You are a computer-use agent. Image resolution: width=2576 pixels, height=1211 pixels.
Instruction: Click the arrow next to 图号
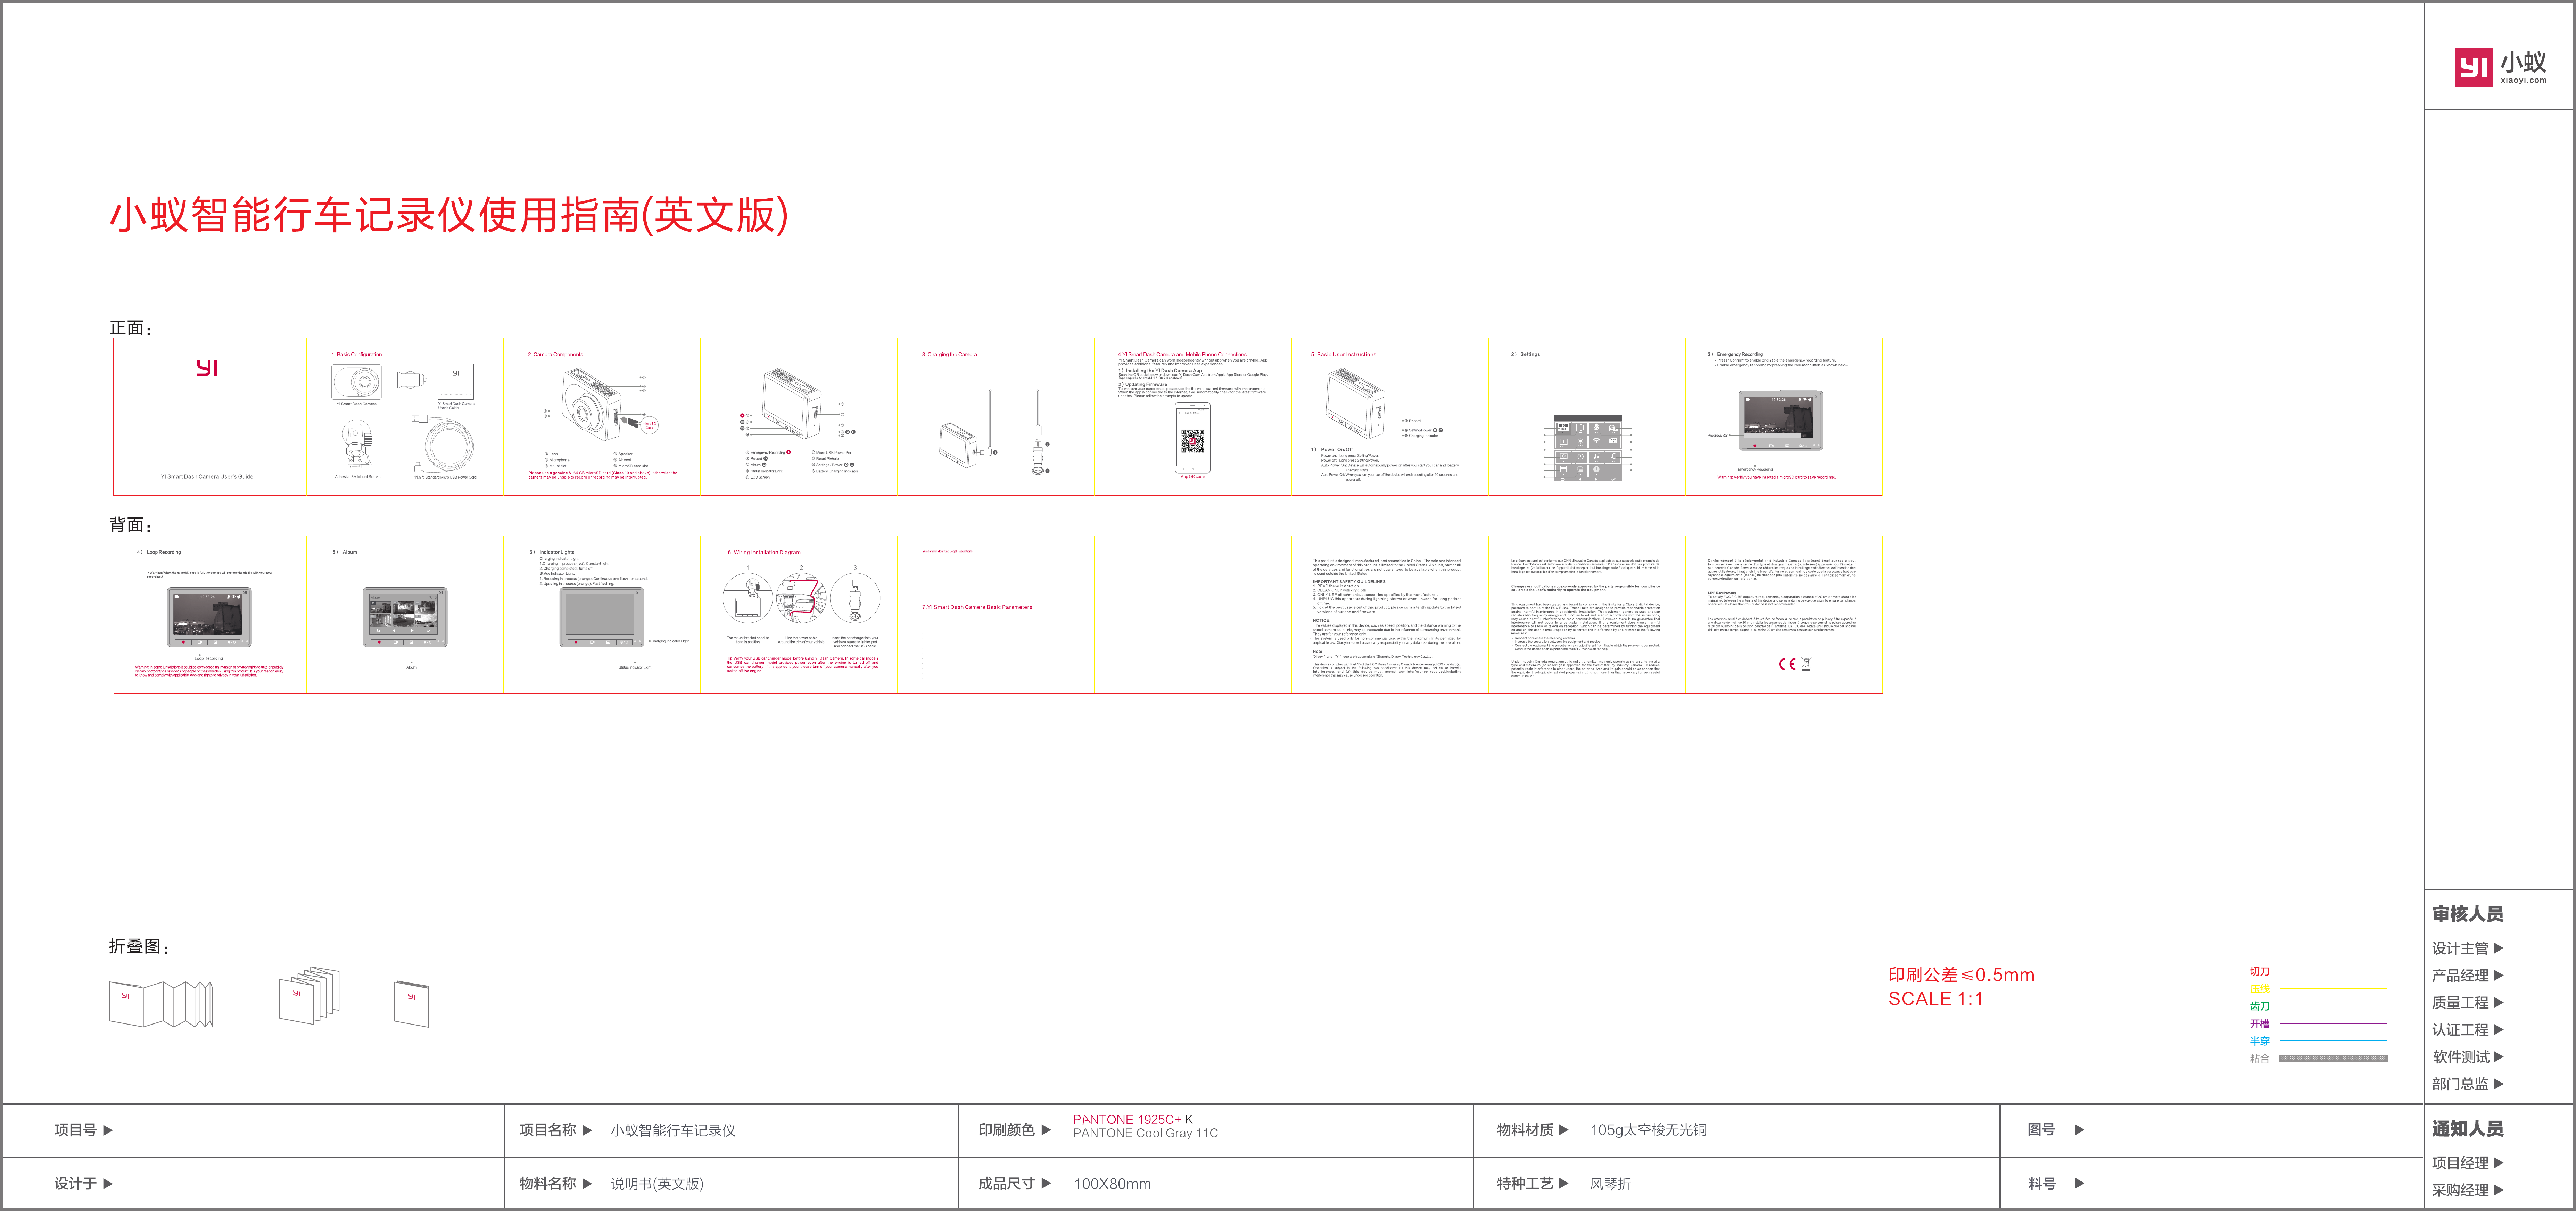[2080, 1130]
